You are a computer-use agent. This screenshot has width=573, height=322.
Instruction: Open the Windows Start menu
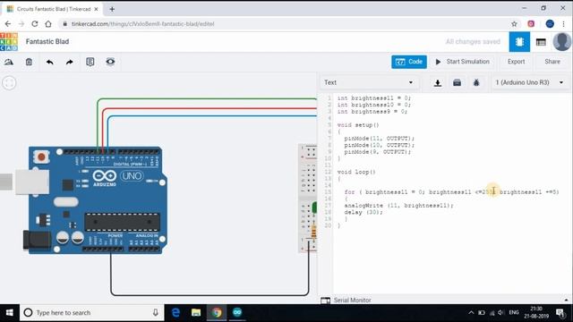pos(10,313)
